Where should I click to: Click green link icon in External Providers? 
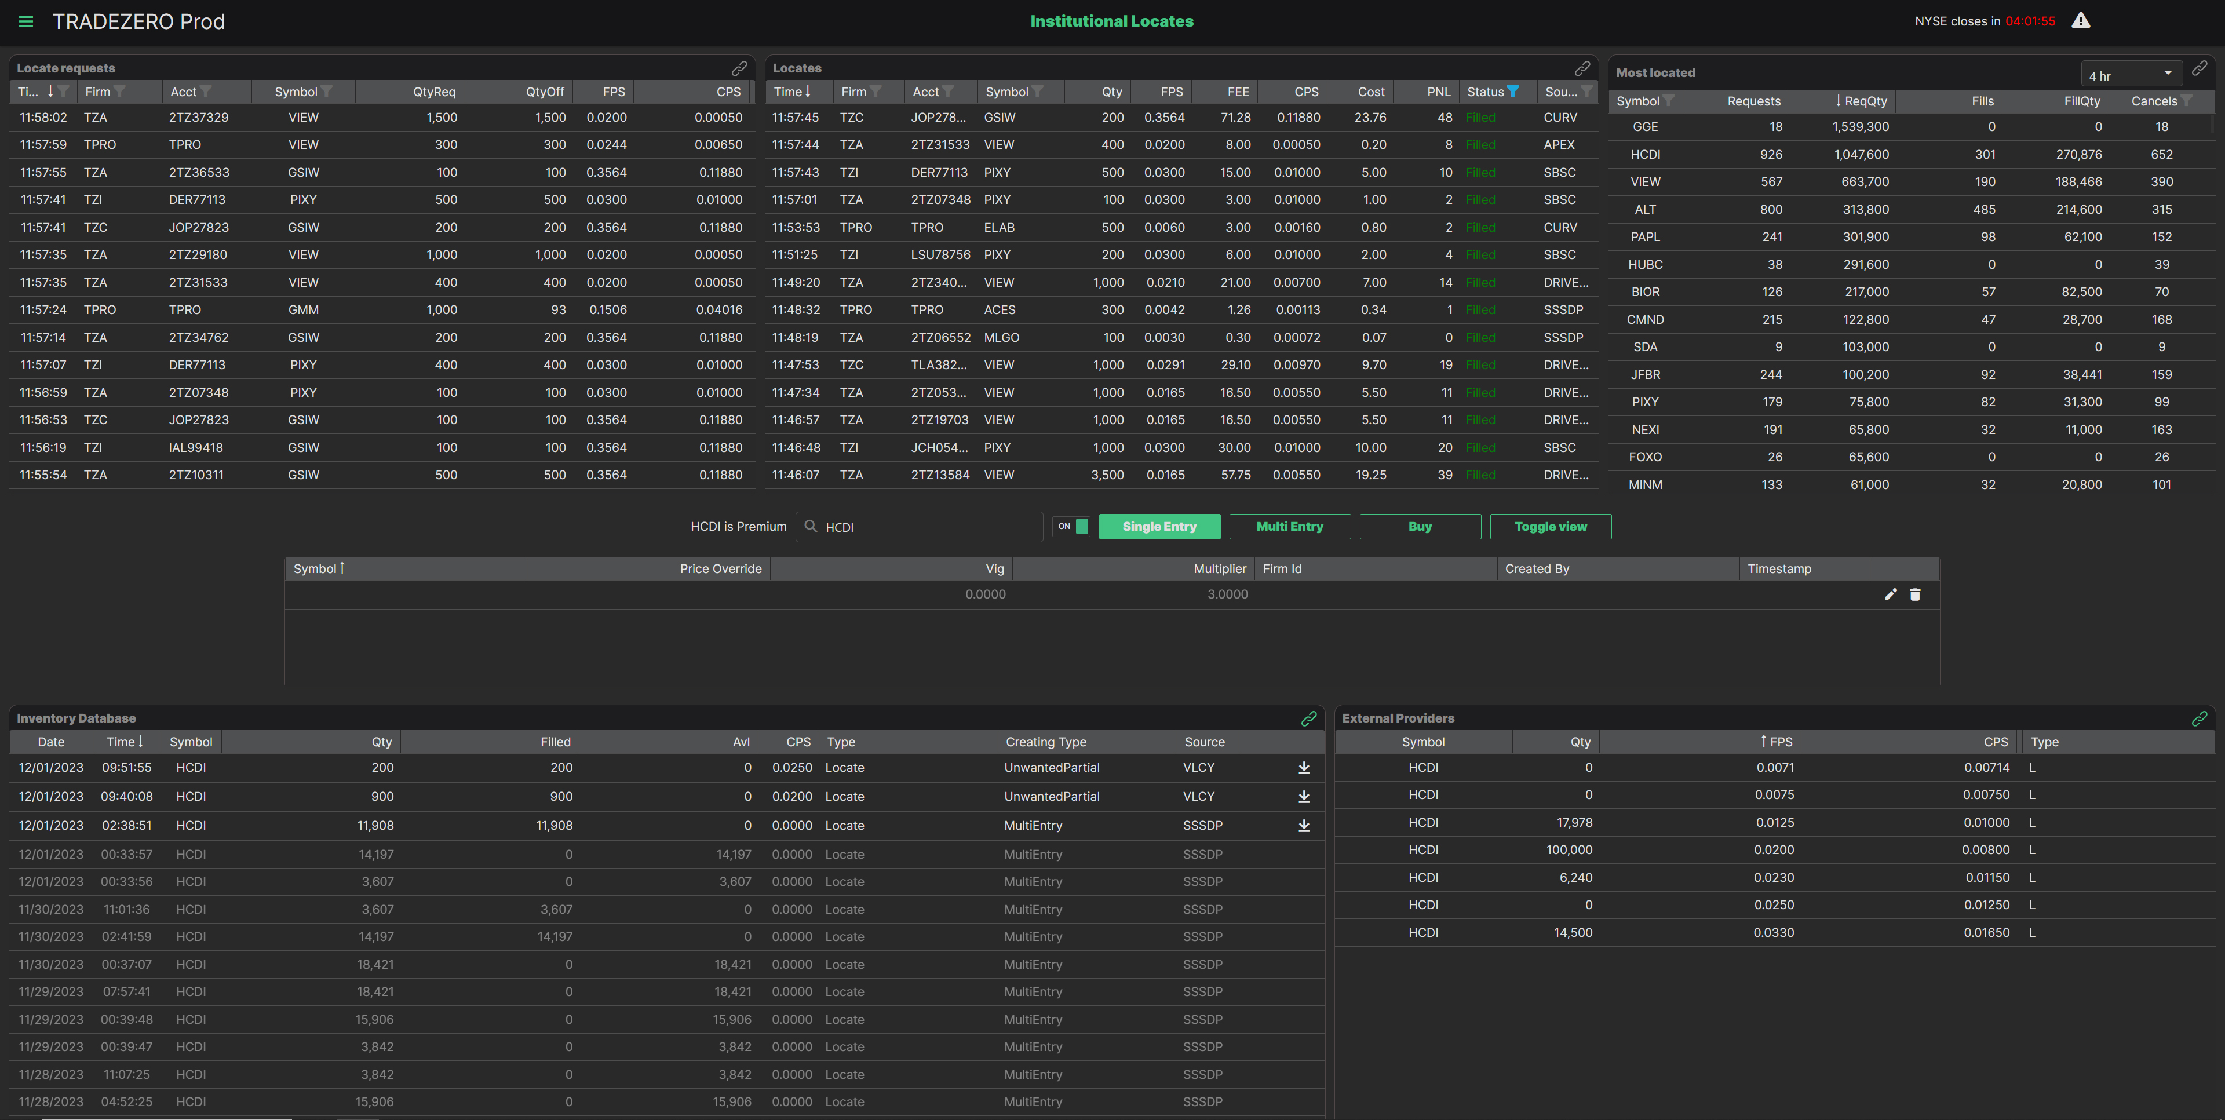(2199, 718)
